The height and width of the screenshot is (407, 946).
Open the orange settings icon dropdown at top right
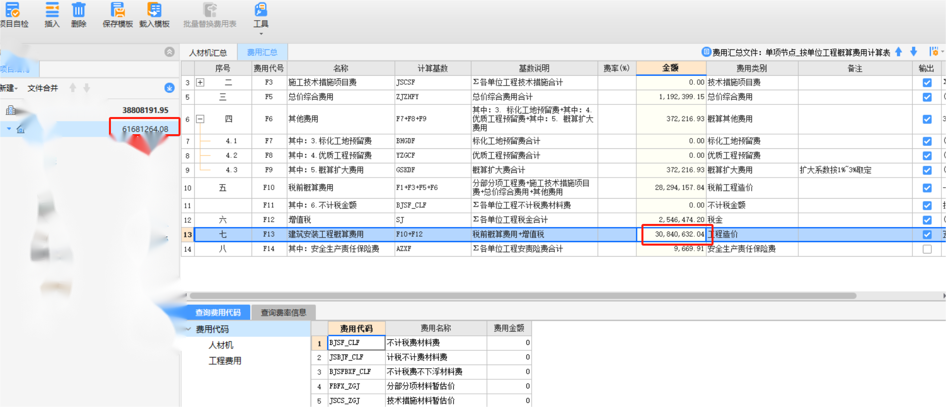(935, 52)
